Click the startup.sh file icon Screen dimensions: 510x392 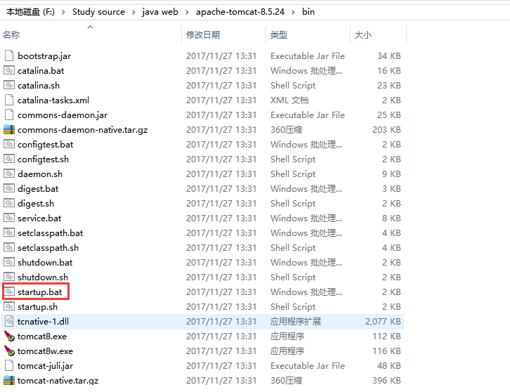pos(9,306)
